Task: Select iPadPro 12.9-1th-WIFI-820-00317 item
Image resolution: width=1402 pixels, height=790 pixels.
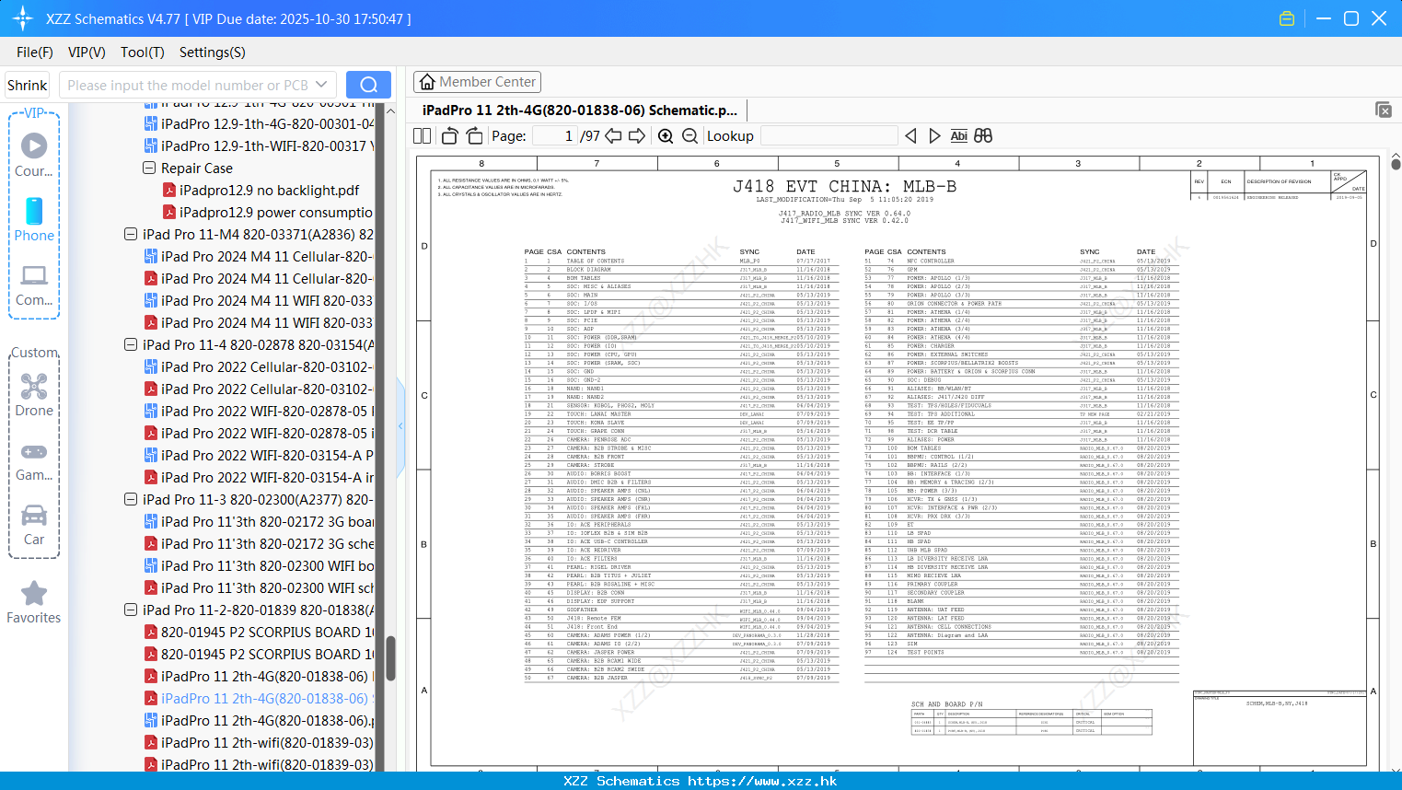Action: (x=259, y=145)
